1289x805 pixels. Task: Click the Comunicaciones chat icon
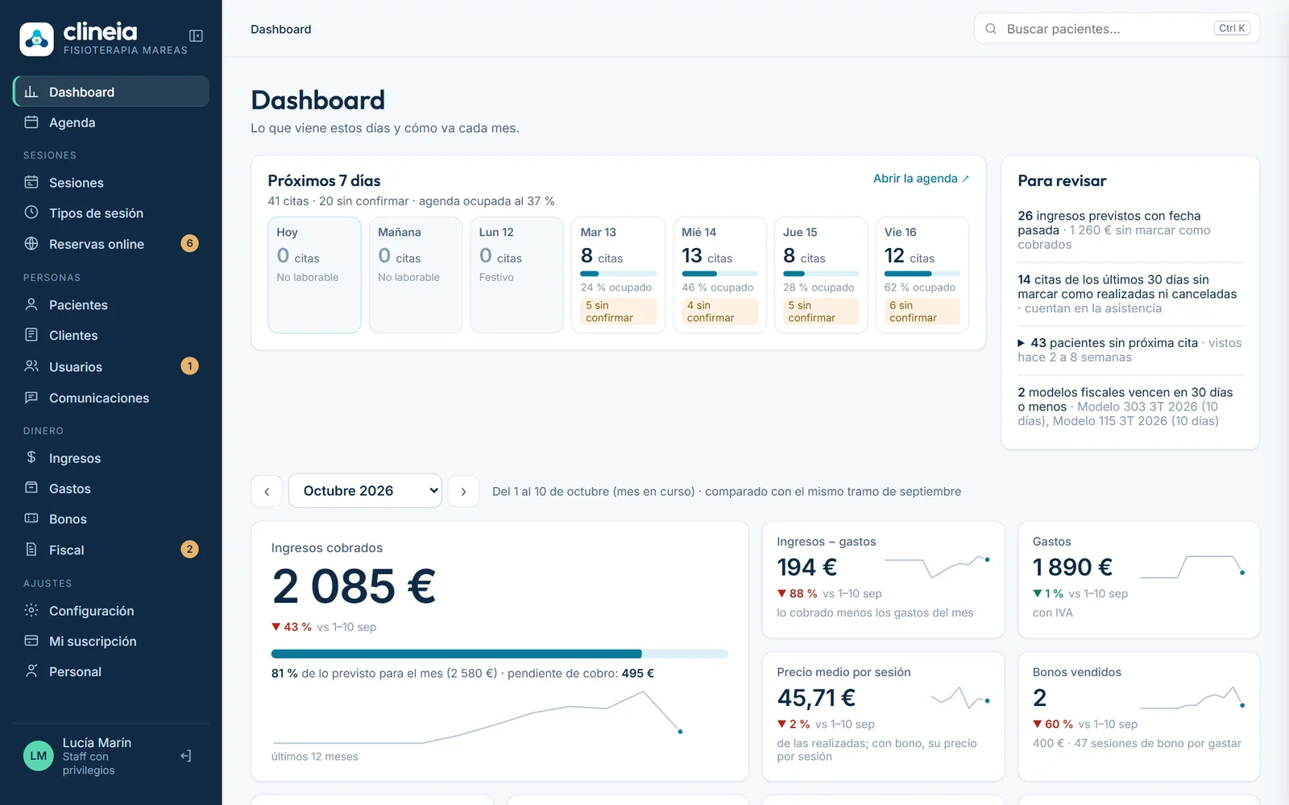click(x=31, y=398)
